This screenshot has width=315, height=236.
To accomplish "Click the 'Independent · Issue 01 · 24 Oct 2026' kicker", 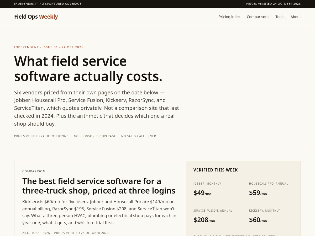I will (x=49, y=47).
